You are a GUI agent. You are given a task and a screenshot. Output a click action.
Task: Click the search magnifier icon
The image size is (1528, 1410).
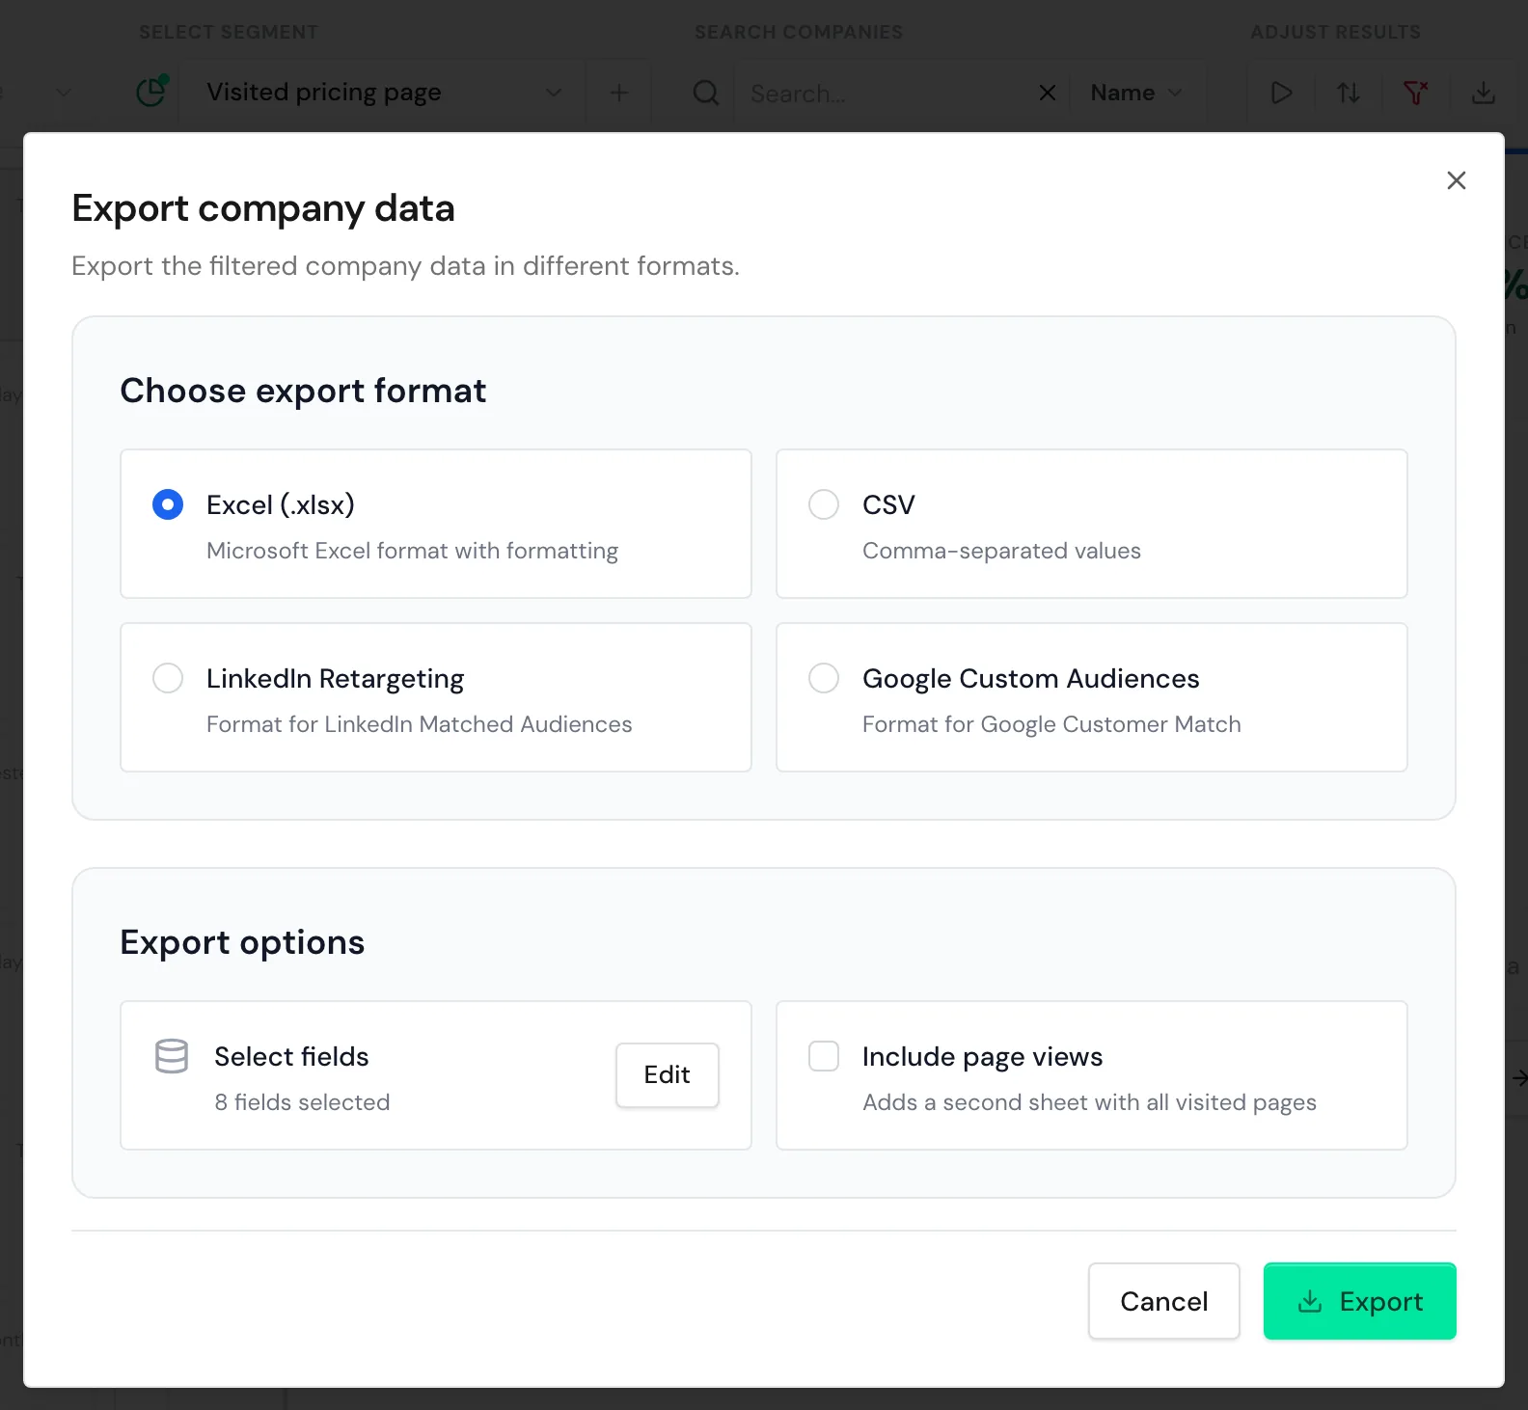tap(706, 93)
